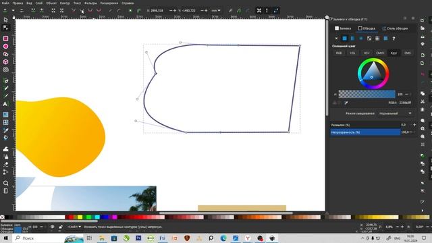Set stroke to No paint (X)
The width and height of the screenshot is (432, 243).
point(336,38)
